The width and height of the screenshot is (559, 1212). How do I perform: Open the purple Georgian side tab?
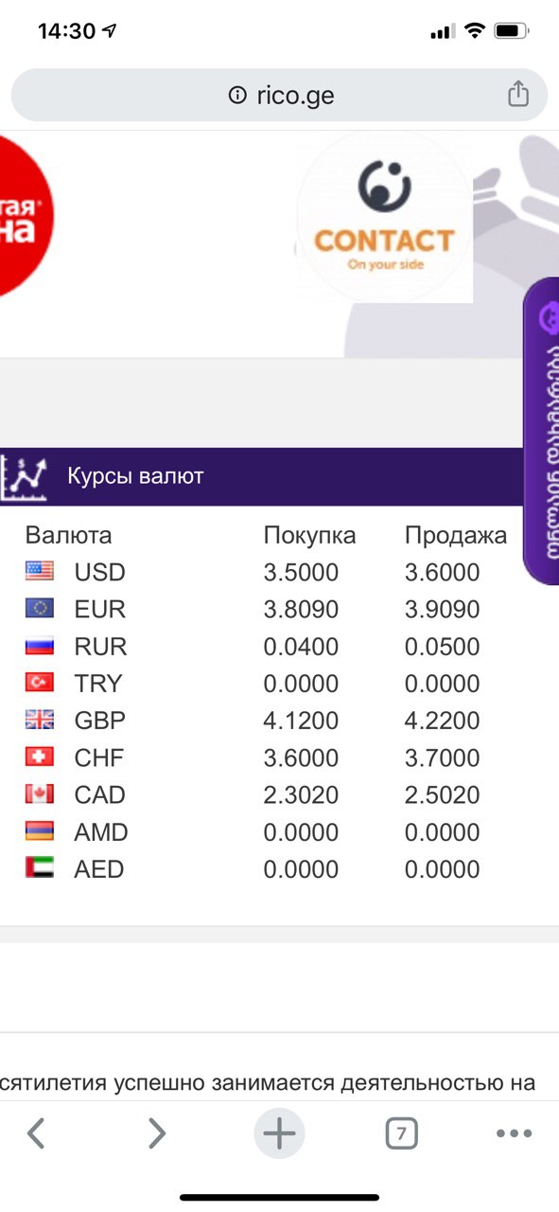(541, 431)
